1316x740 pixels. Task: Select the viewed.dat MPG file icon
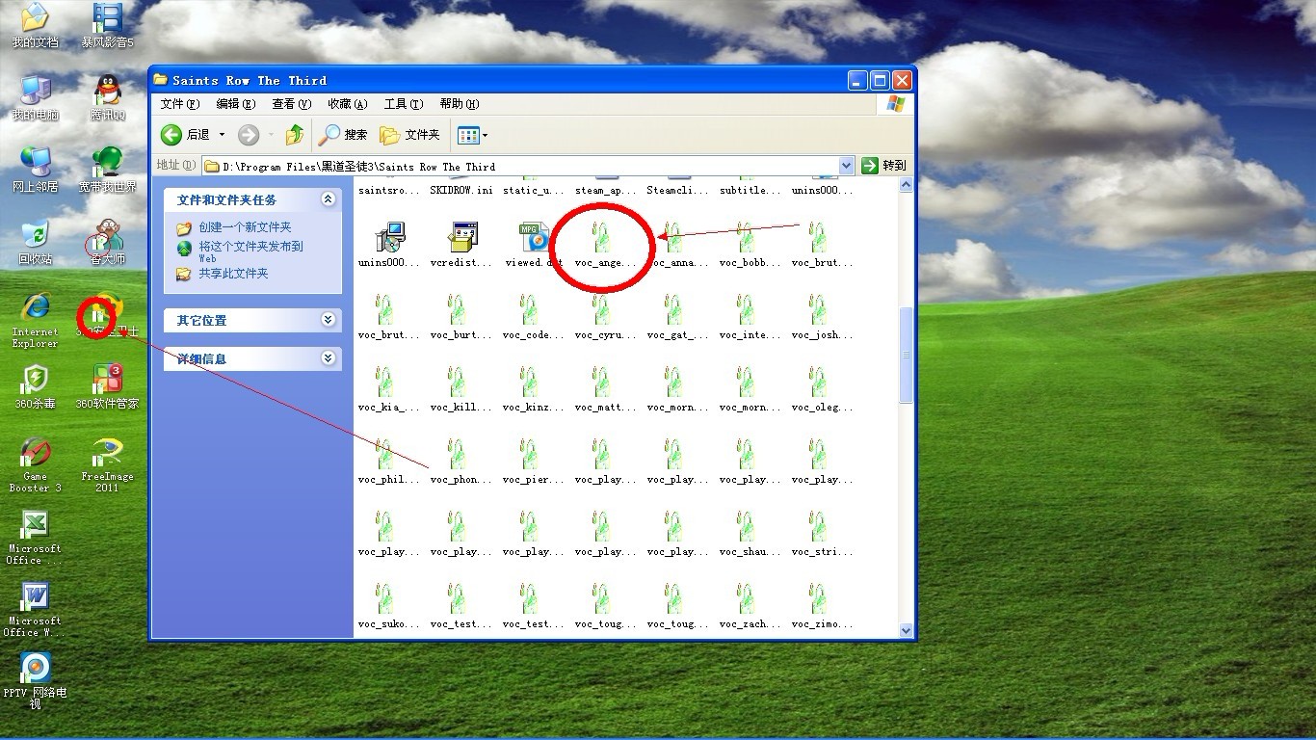(x=534, y=236)
